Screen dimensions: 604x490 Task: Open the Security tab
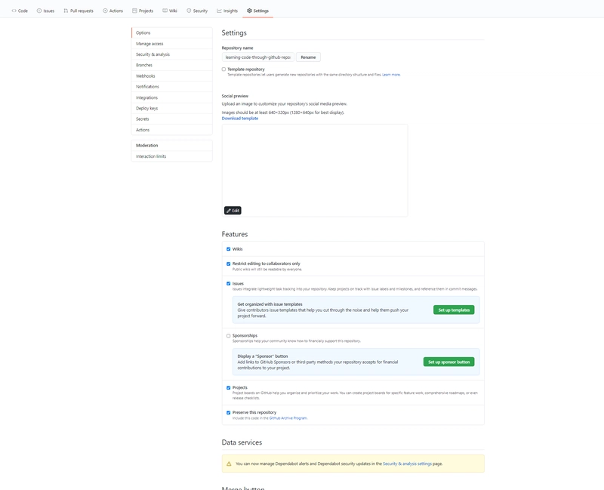tap(197, 11)
